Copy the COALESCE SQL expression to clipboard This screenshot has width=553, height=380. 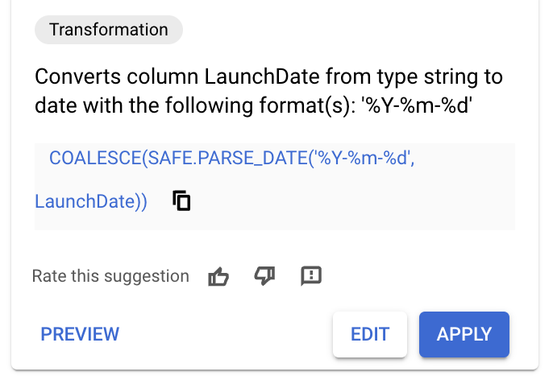pos(182,201)
